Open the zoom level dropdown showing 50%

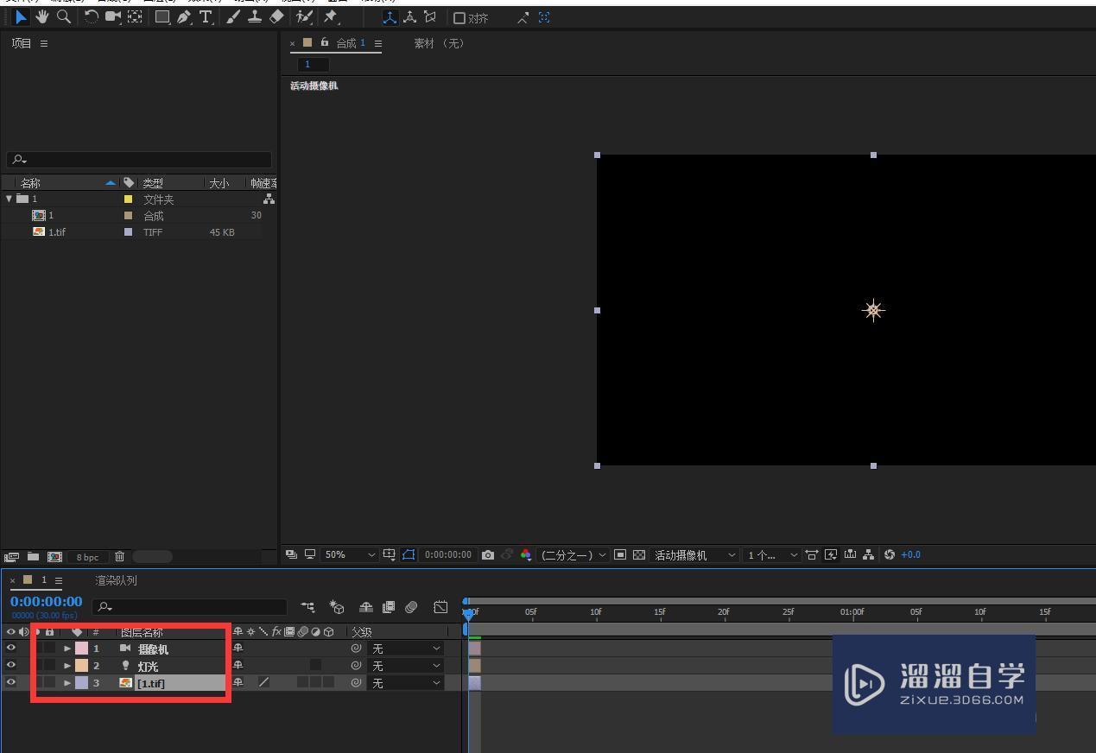[344, 554]
